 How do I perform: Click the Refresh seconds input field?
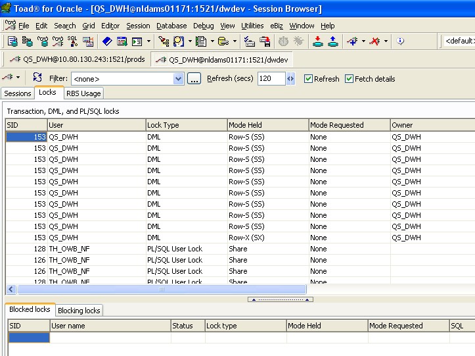tap(271, 79)
